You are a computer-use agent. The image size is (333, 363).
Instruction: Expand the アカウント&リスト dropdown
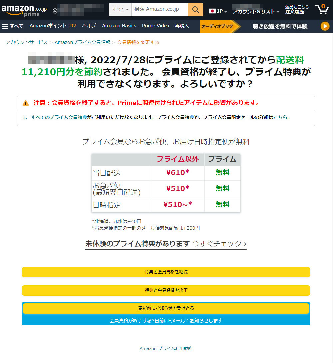click(x=256, y=12)
